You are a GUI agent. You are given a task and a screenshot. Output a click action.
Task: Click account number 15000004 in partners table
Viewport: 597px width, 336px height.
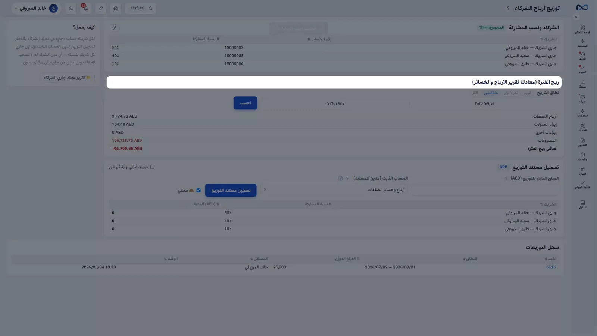[x=234, y=64]
